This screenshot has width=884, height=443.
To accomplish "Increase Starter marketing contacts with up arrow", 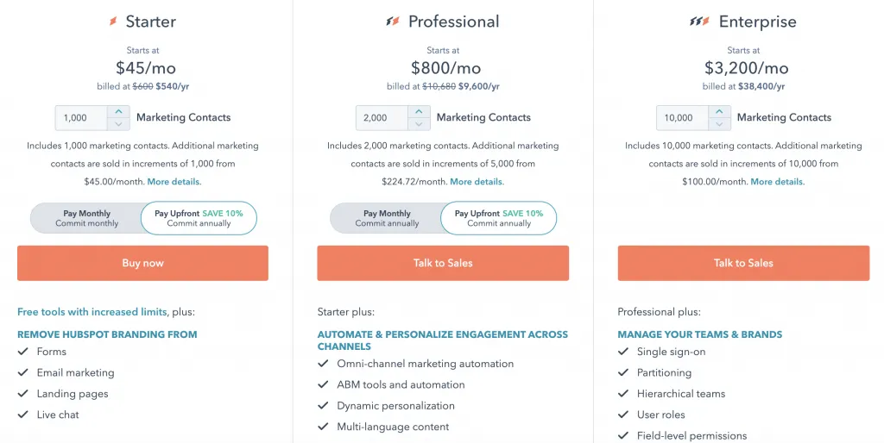I will pos(118,112).
